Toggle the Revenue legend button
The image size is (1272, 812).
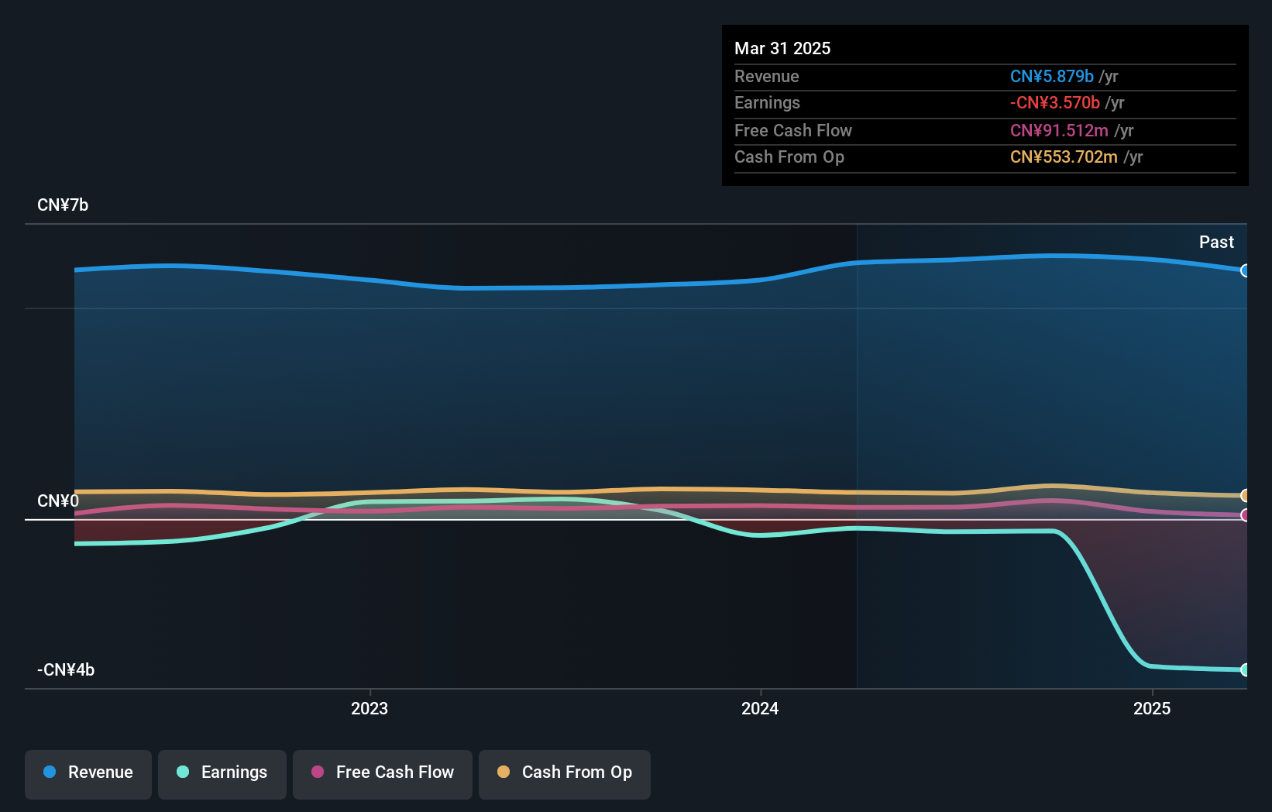(88, 774)
